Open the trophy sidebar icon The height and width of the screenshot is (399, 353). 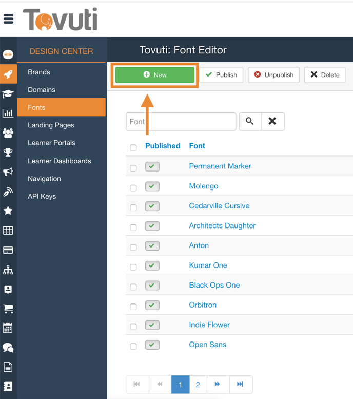click(x=8, y=152)
